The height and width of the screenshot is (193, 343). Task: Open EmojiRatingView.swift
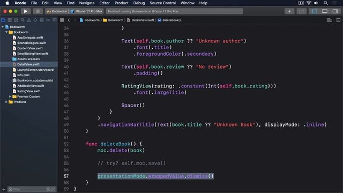[x=32, y=54]
